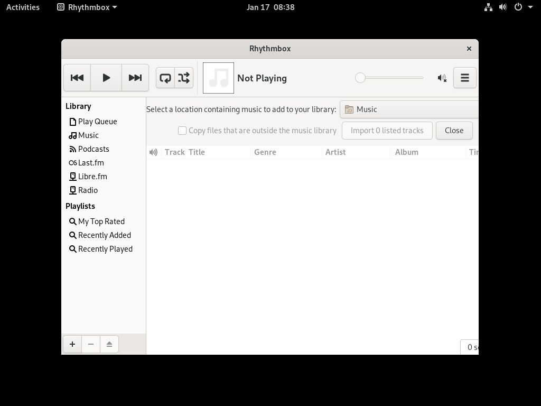Open Recently Added playlist
Screen dimensions: 541x406
coord(104,235)
